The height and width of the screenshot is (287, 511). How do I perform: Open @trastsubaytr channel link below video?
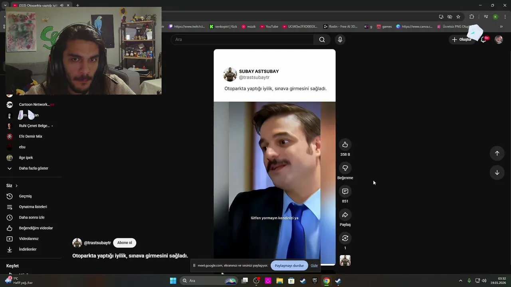97,243
